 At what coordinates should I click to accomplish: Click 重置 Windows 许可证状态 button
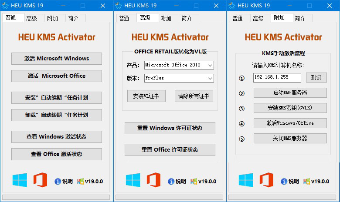(170, 128)
